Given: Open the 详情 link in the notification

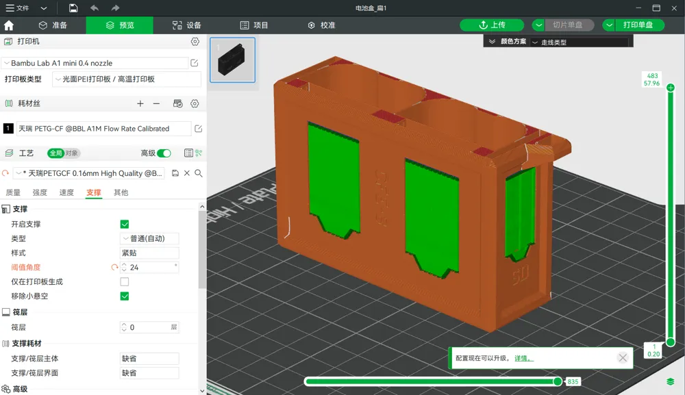Looking at the screenshot, I should pyautogui.click(x=523, y=358).
